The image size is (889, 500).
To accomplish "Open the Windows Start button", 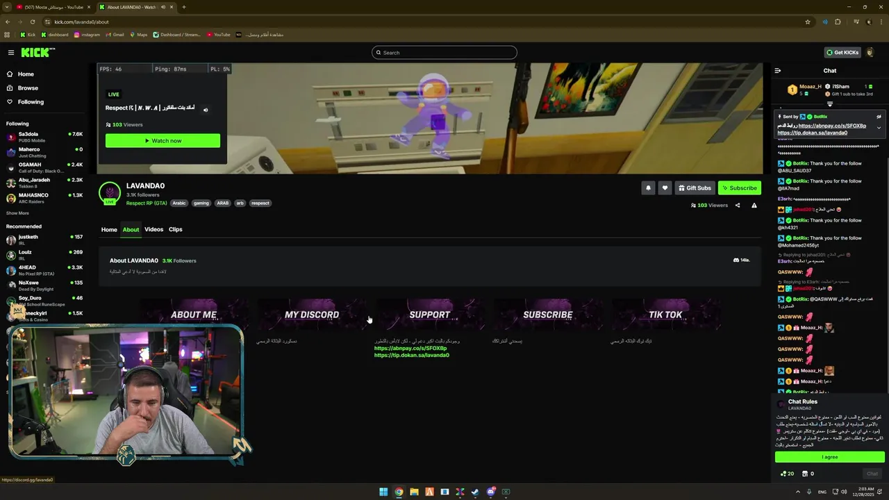I will coord(383,492).
